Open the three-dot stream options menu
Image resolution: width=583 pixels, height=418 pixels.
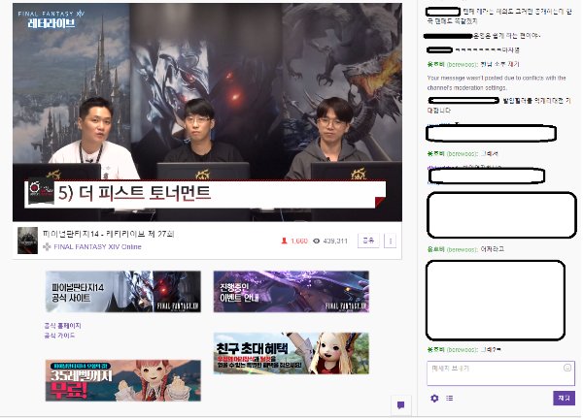391,241
